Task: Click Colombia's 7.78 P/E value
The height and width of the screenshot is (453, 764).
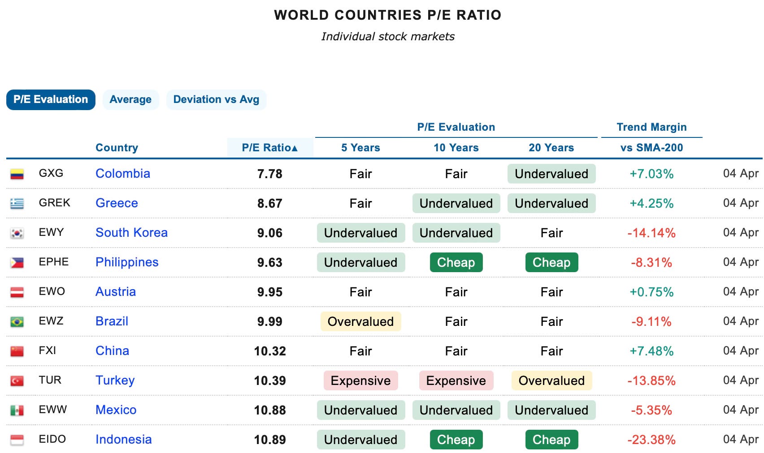Action: point(270,174)
